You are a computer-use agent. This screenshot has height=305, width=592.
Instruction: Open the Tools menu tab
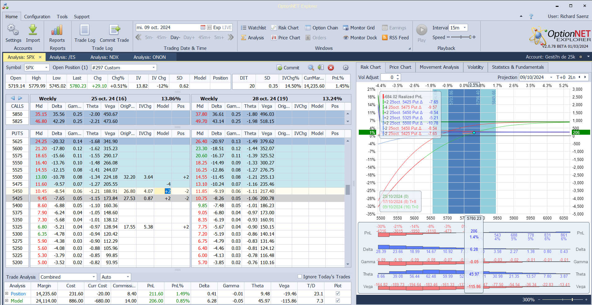[62, 16]
